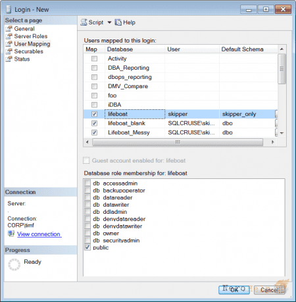Screen dimensions: 296x302
Task: Open the General page
Action: 24,29
